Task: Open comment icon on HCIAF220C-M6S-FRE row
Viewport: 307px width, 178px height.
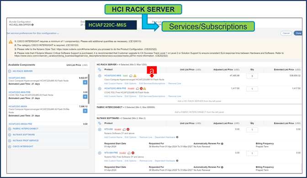Action: coord(138,89)
